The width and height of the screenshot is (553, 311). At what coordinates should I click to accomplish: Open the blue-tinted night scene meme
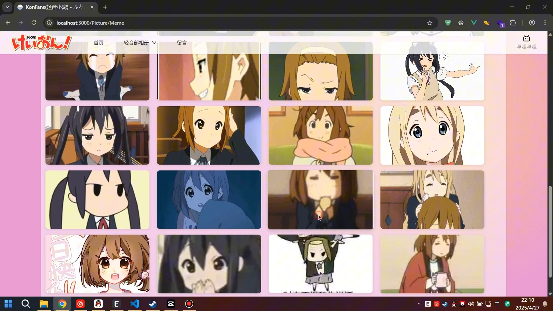[x=209, y=200]
